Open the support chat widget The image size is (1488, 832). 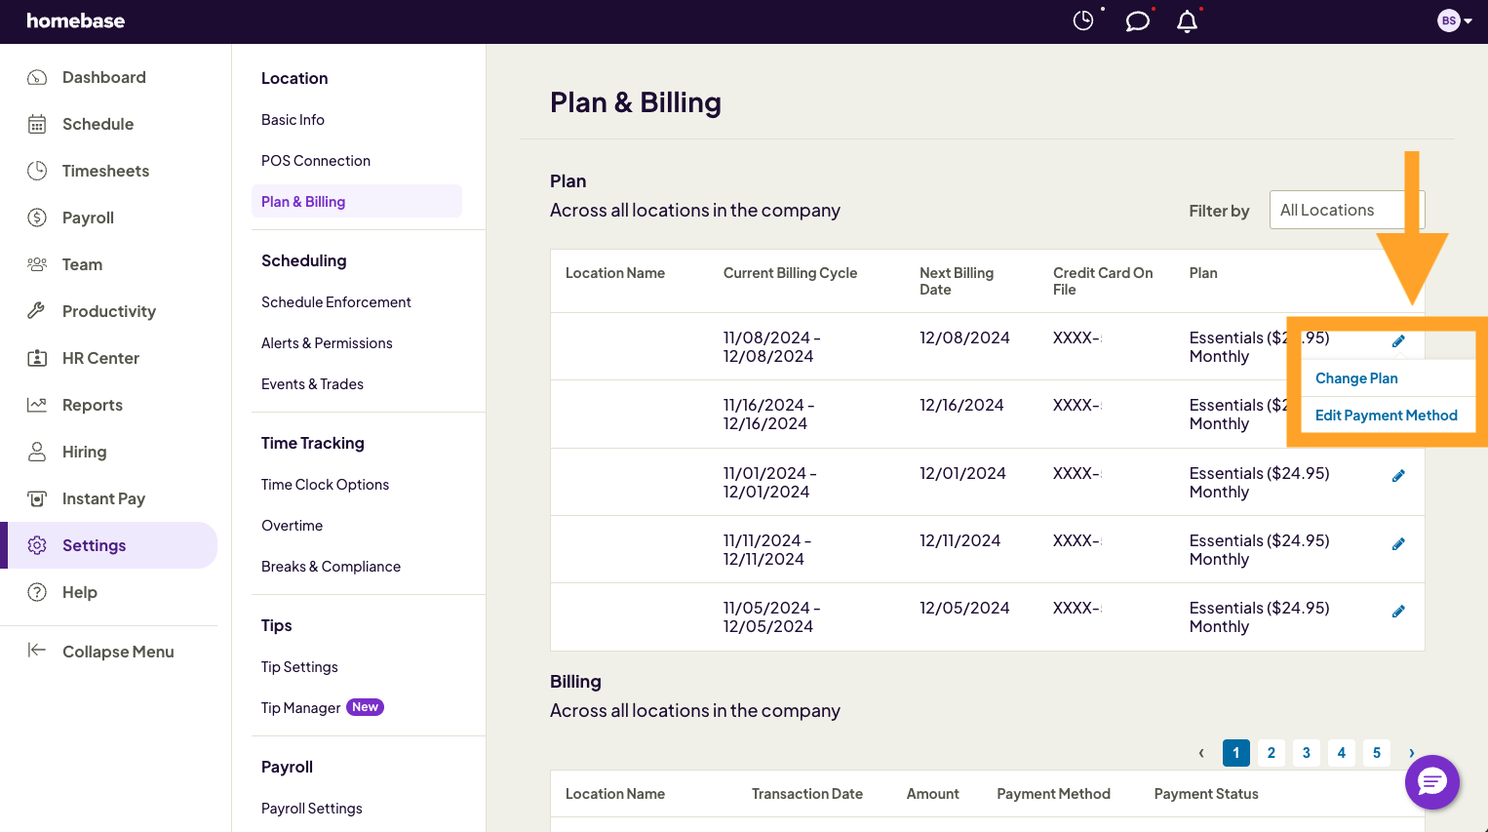[1431, 782]
